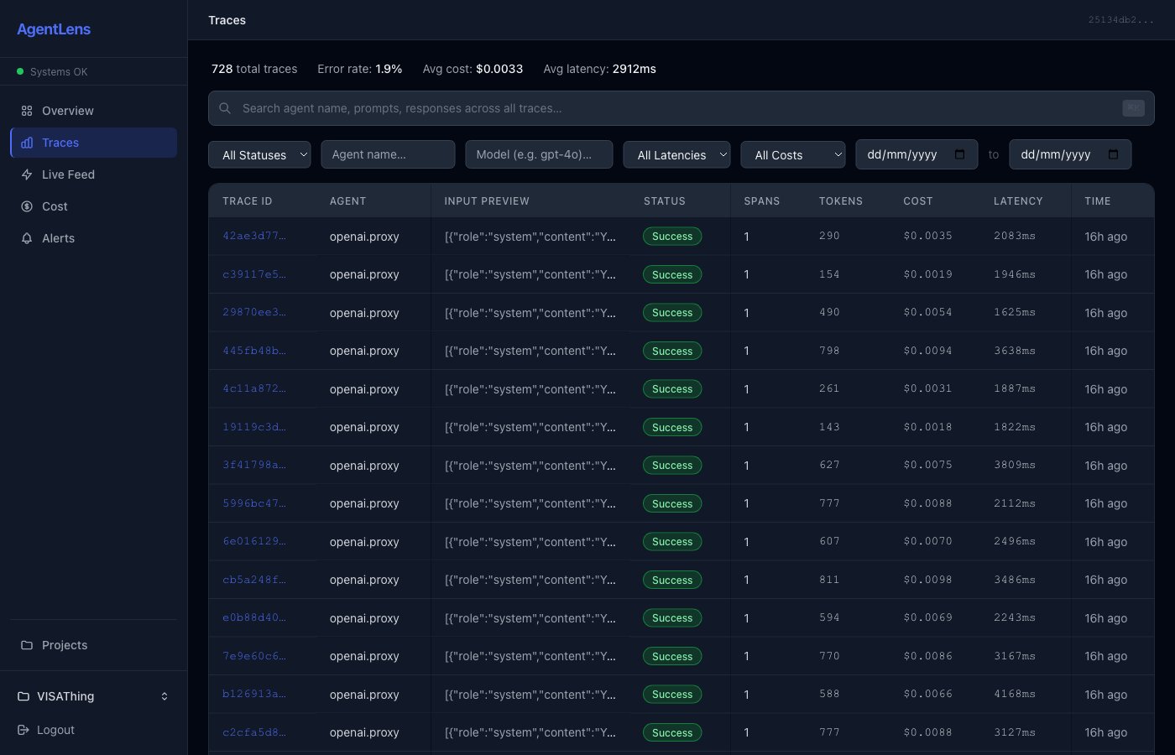Click the Success badge in the 42ae3d77 row
The height and width of the screenshot is (755, 1175).
(x=672, y=237)
